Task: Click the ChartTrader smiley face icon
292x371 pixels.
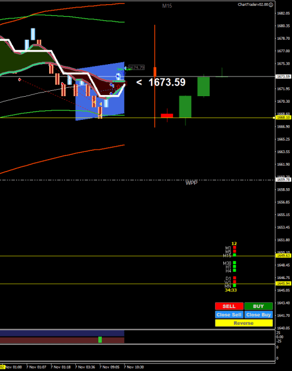Action: pyautogui.click(x=271, y=5)
